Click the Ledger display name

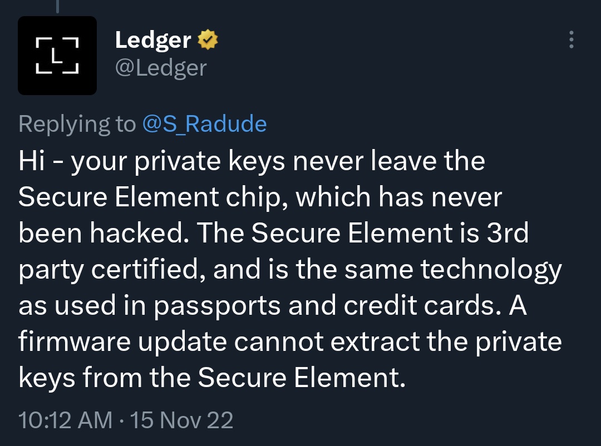153,39
